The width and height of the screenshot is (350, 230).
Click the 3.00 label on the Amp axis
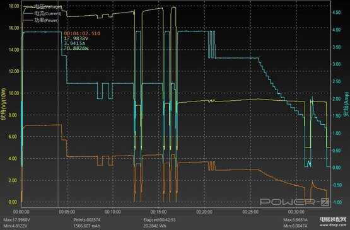pyautogui.click(x=337, y=64)
